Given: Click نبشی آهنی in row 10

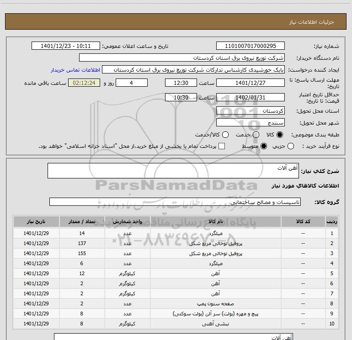Looking at the screenshot, I should click(x=215, y=324).
